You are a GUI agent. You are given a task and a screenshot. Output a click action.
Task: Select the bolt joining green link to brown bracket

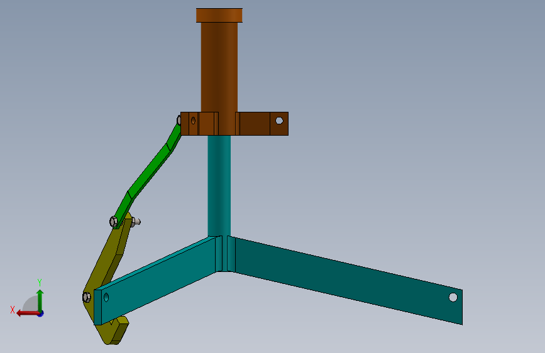(x=179, y=120)
